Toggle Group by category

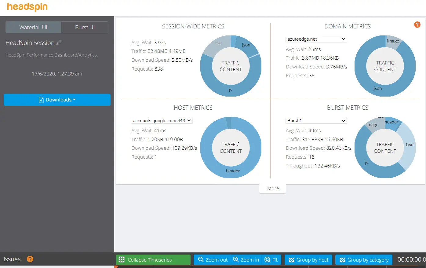click(364, 259)
